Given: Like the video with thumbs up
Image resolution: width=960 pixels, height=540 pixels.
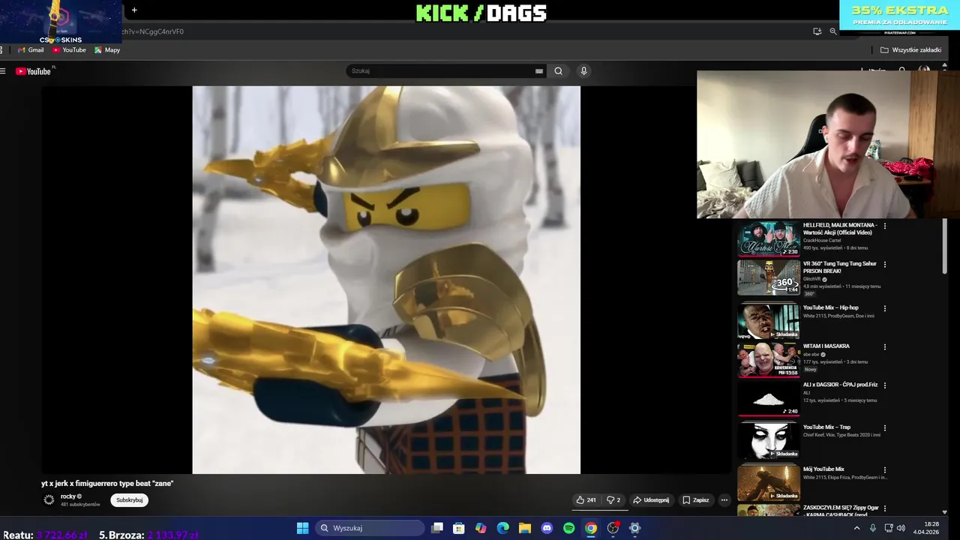Looking at the screenshot, I should point(586,500).
